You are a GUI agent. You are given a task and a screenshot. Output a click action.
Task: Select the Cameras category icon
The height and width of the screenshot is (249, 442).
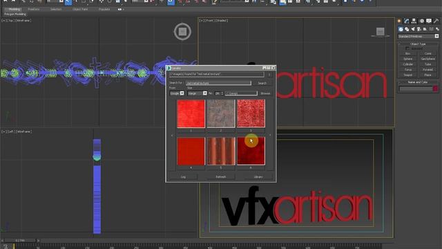click(x=419, y=29)
